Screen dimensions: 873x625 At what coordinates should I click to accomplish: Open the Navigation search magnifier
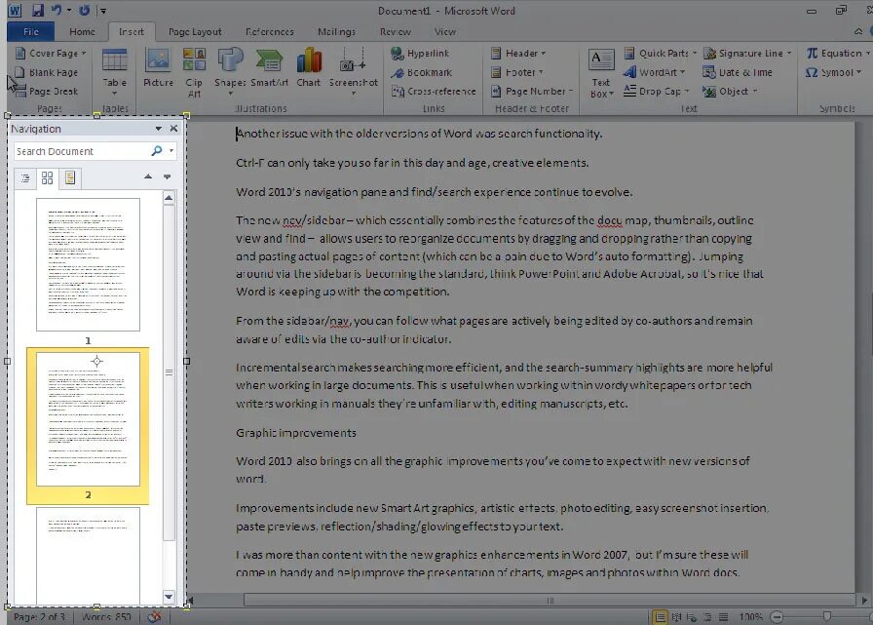point(157,150)
